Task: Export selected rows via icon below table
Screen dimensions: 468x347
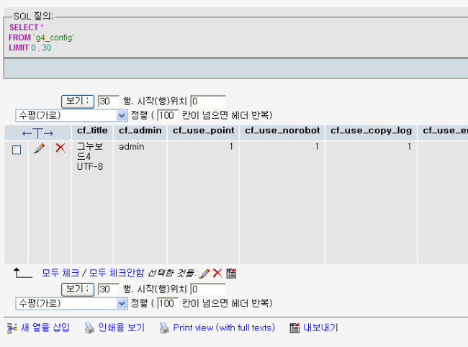Action: pos(231,274)
